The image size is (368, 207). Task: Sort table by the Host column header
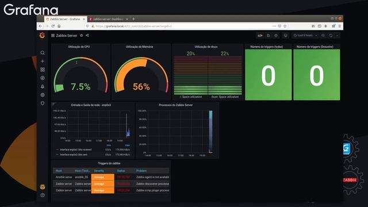pos(59,171)
